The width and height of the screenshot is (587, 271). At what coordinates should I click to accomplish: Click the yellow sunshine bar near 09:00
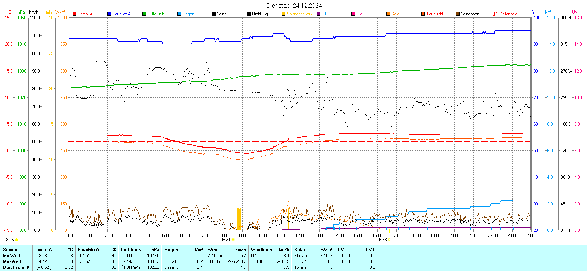pyautogui.click(x=239, y=219)
